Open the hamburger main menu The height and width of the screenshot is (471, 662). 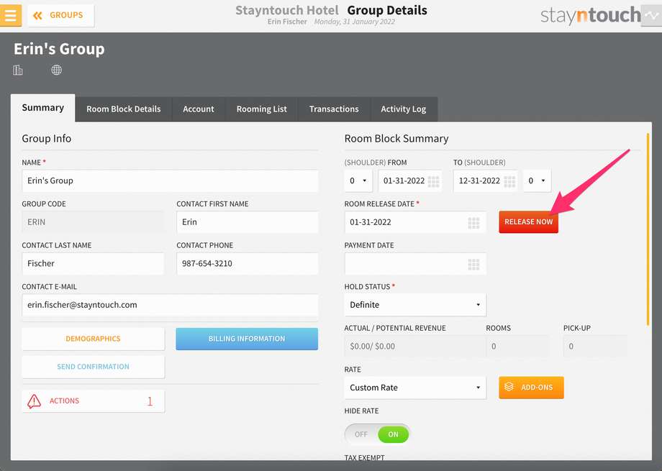11,15
